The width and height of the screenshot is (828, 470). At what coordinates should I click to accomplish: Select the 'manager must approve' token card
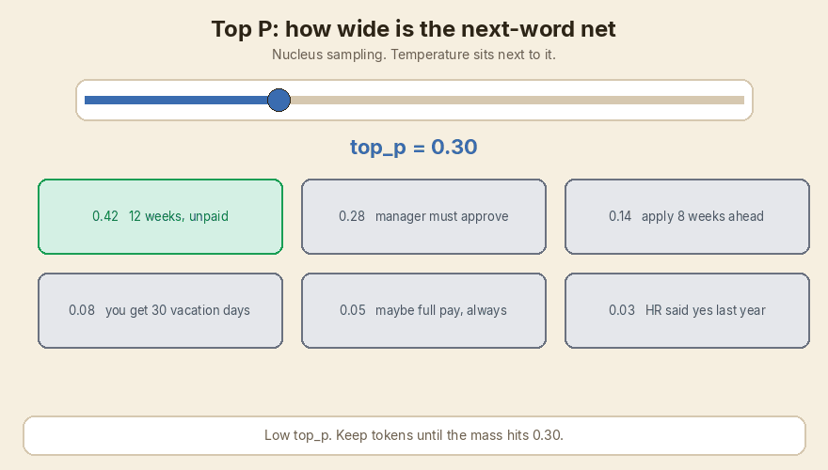423,217
